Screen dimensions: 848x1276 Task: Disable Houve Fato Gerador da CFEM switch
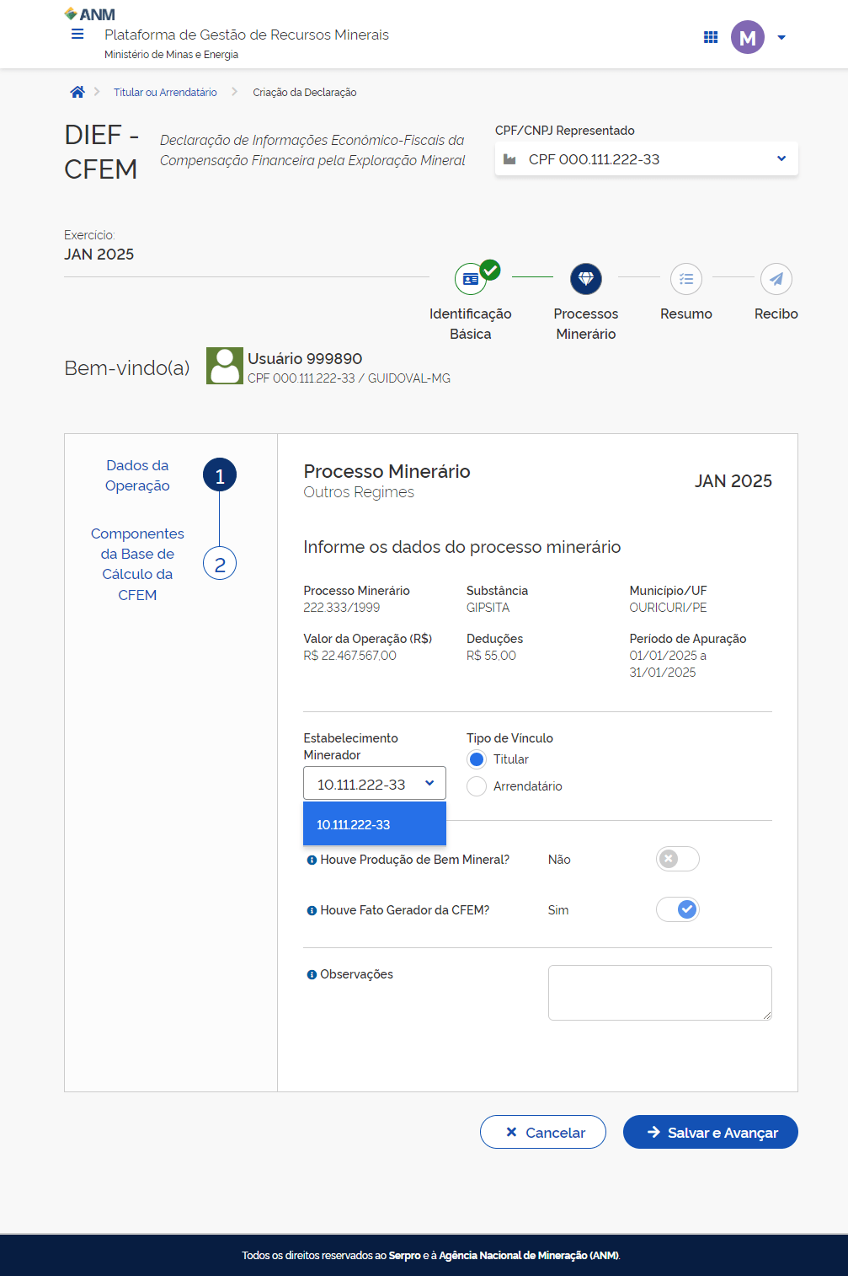677,909
